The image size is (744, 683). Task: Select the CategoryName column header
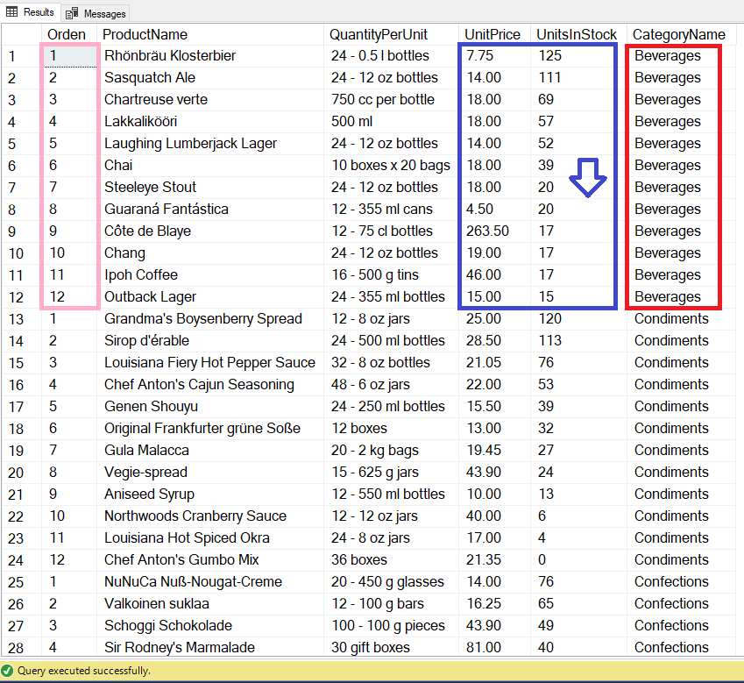[682, 35]
